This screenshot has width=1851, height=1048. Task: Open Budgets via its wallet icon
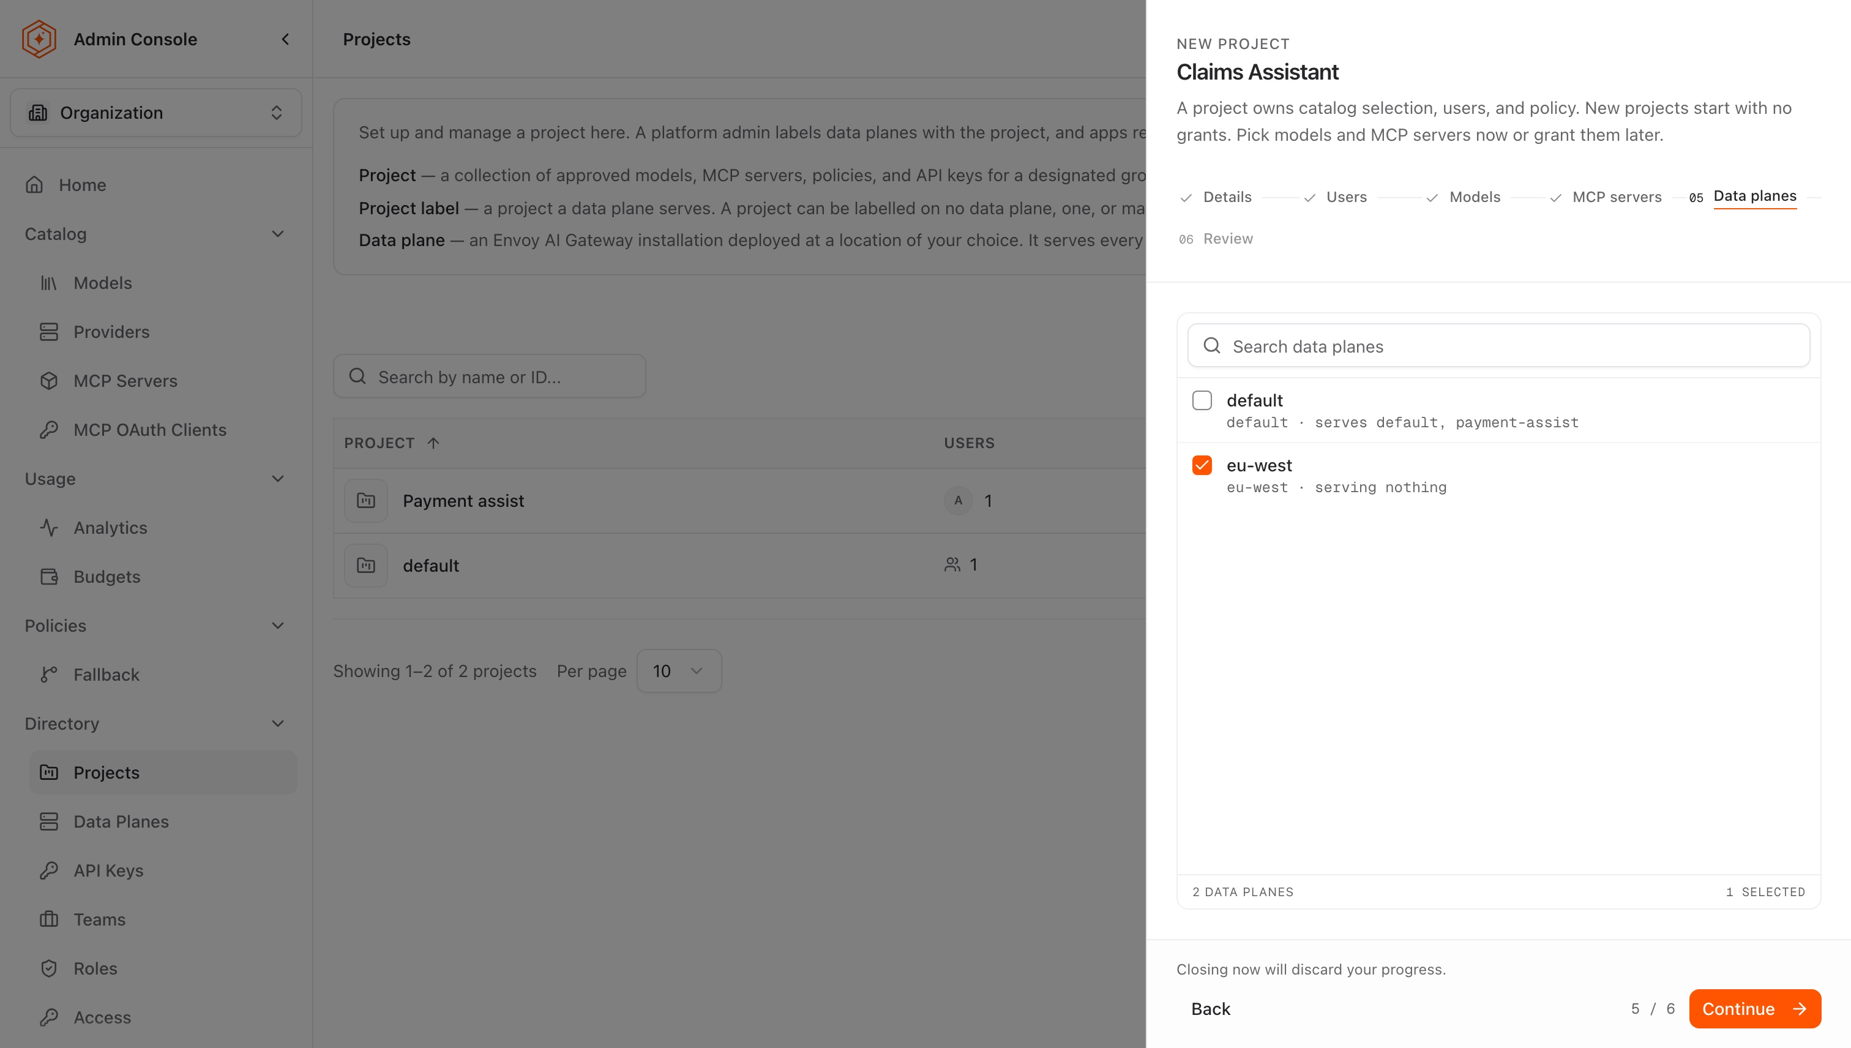tap(48, 577)
